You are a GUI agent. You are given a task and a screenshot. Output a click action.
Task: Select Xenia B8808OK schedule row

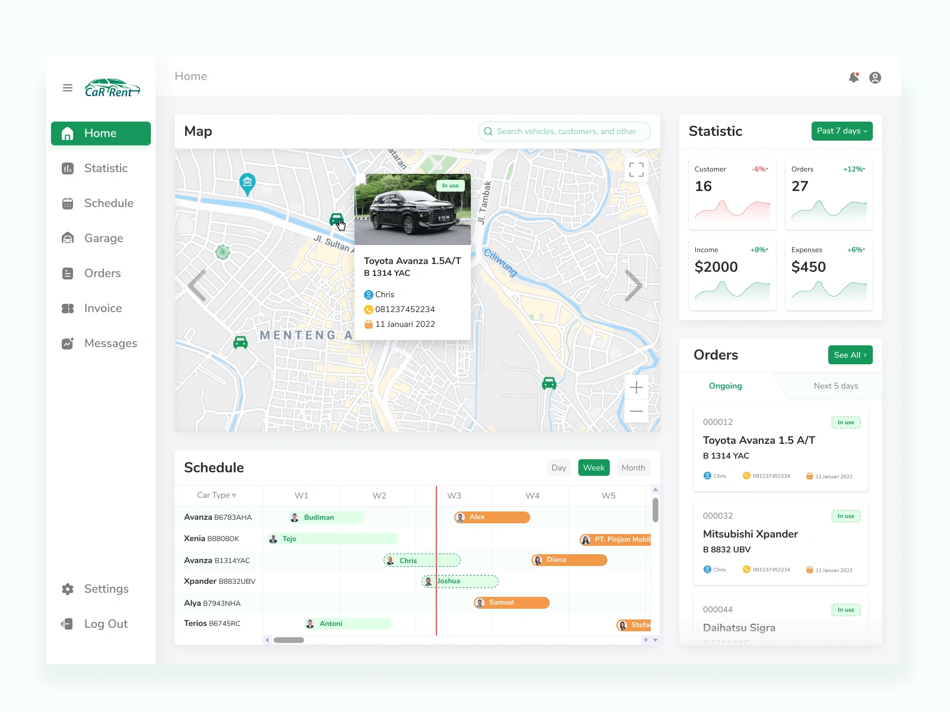point(413,539)
